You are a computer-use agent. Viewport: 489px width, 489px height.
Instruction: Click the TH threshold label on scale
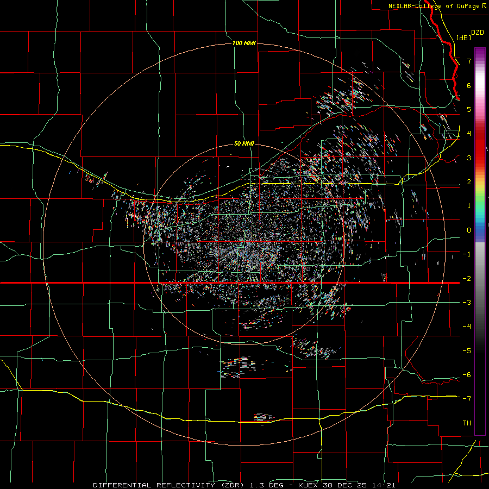[x=467, y=423]
